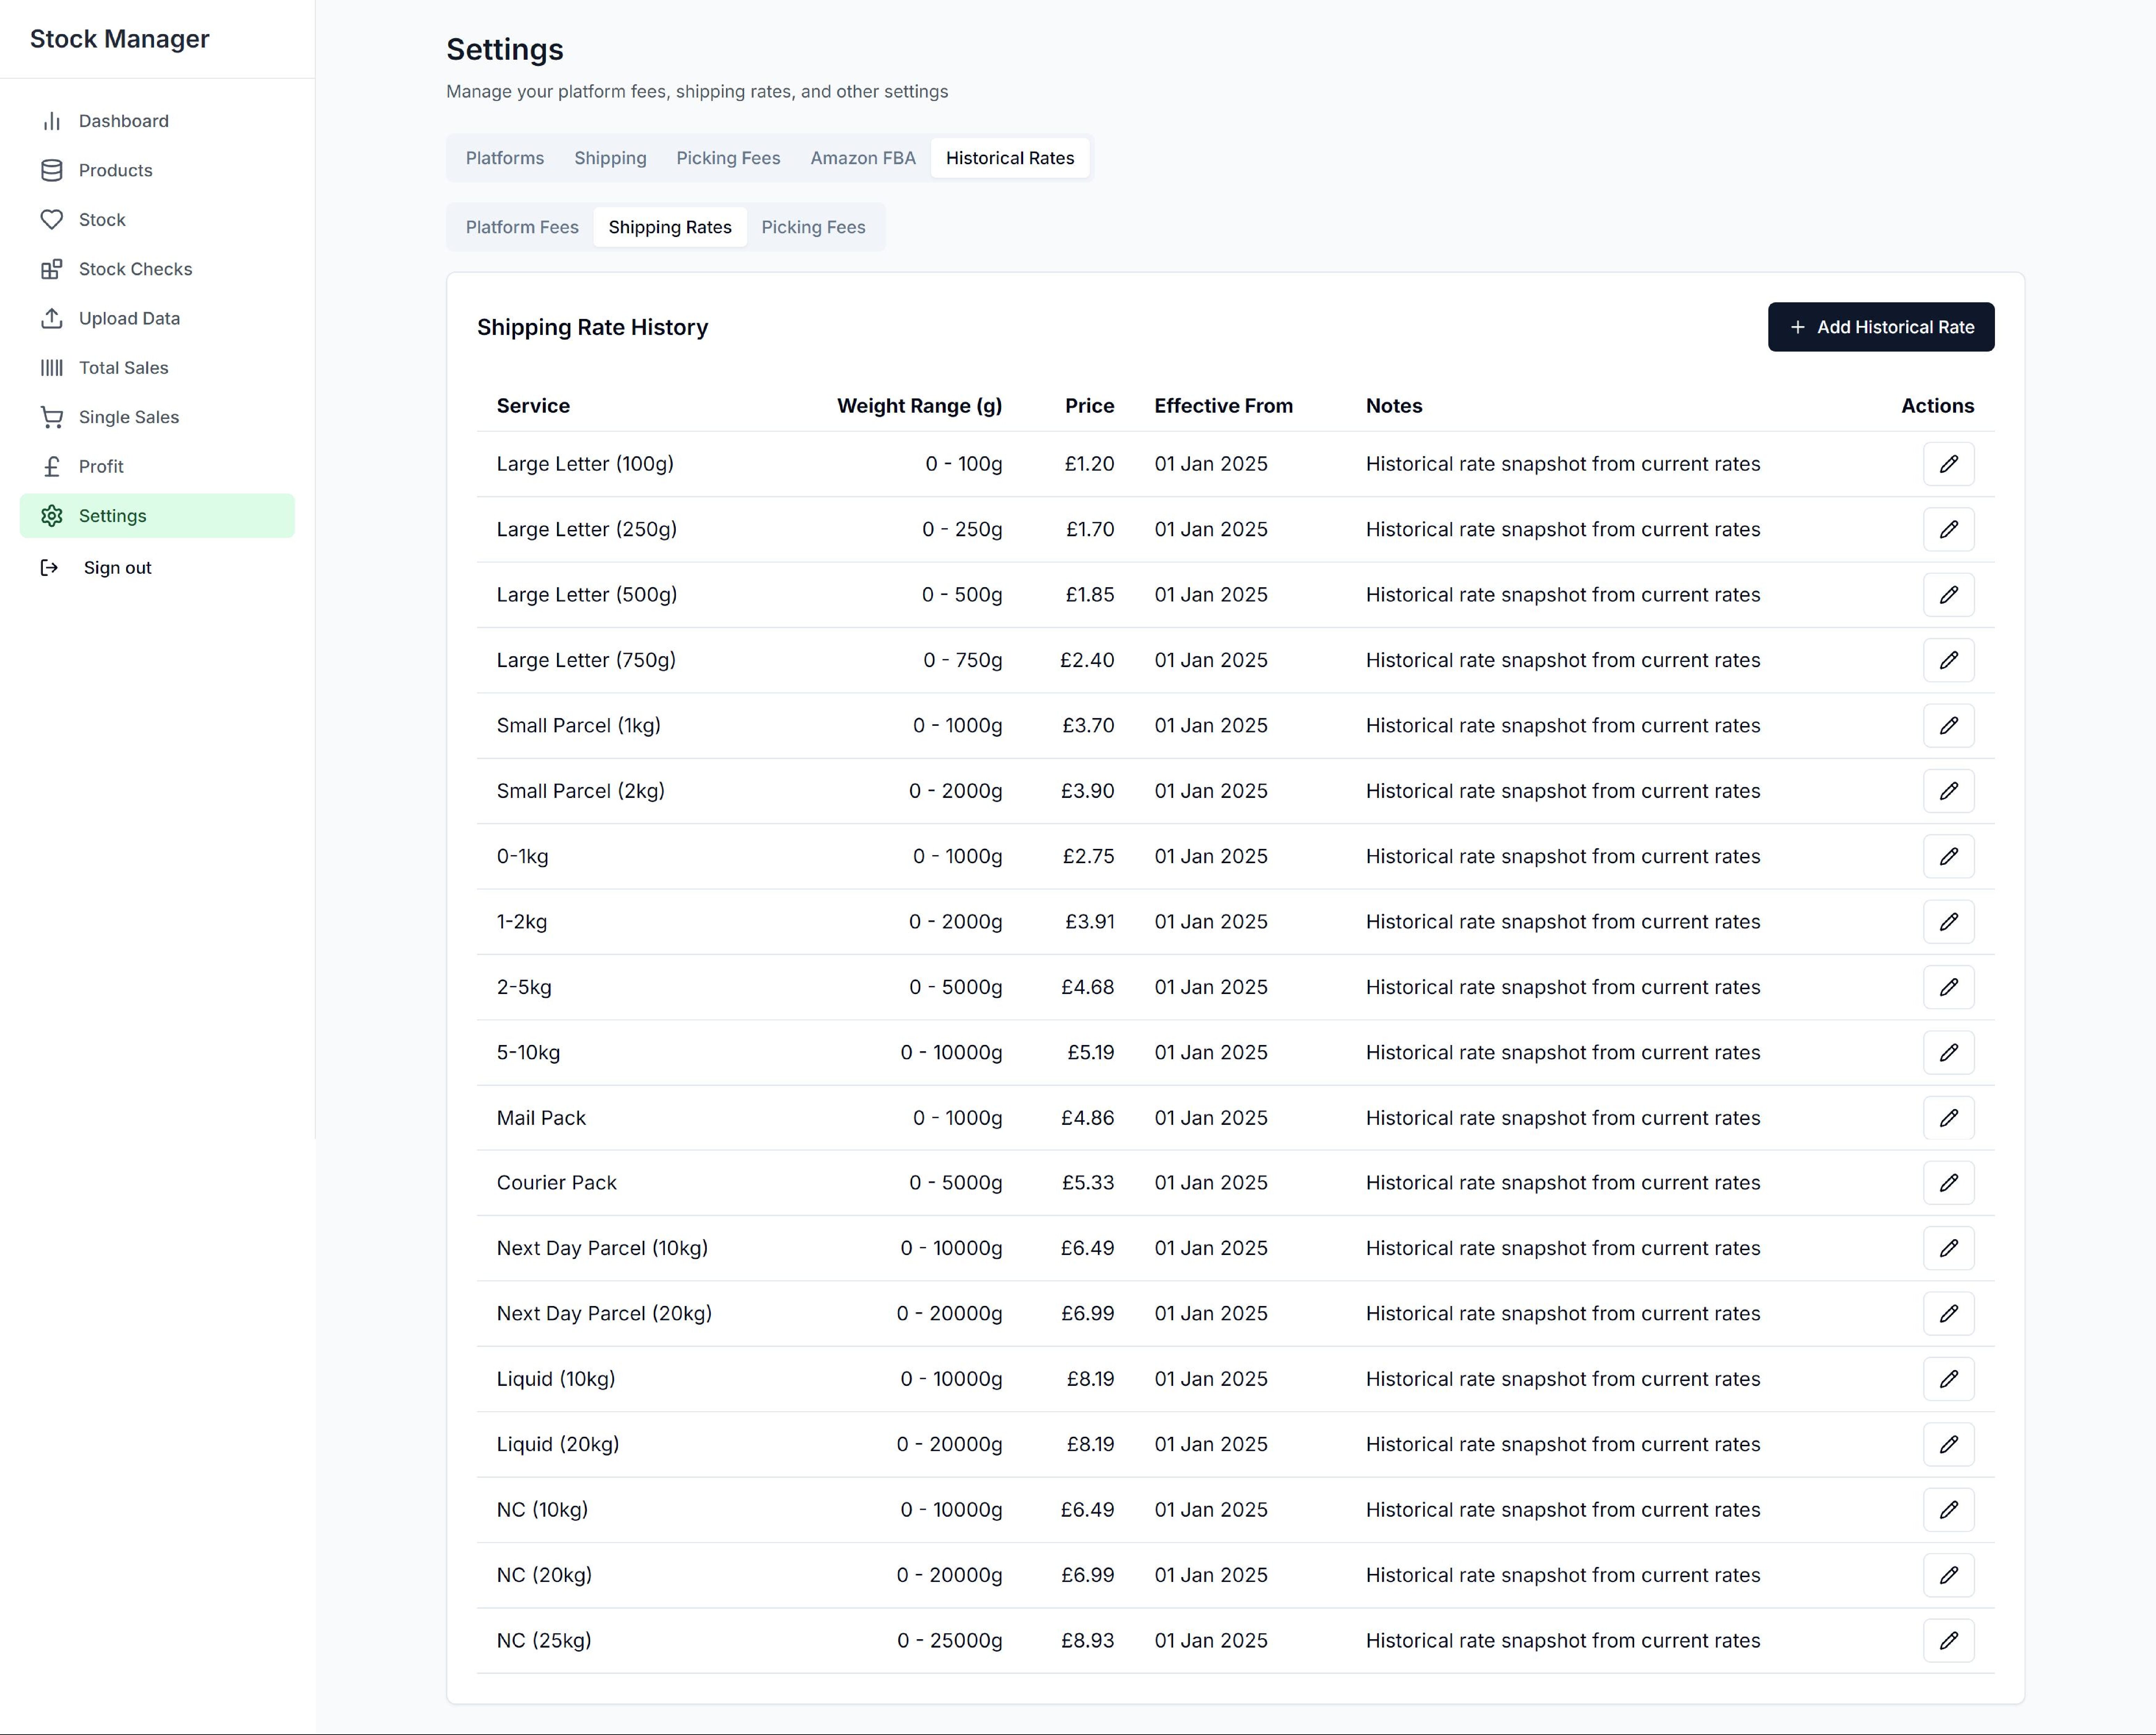
Task: Click the Sign out text
Action: pyautogui.click(x=118, y=568)
